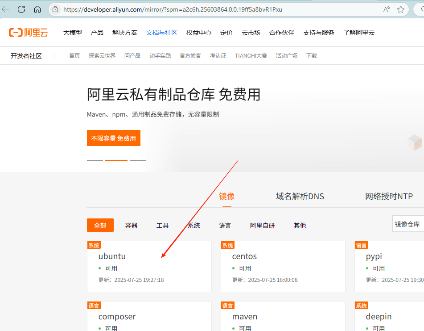Filter mirrors by 容器
The height and width of the screenshot is (331, 424).
(x=132, y=226)
